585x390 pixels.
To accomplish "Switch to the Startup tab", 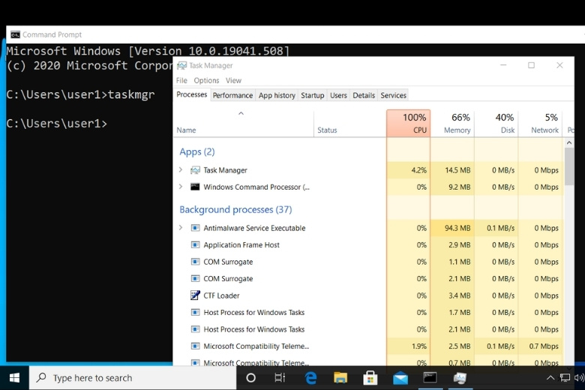I will click(x=313, y=95).
